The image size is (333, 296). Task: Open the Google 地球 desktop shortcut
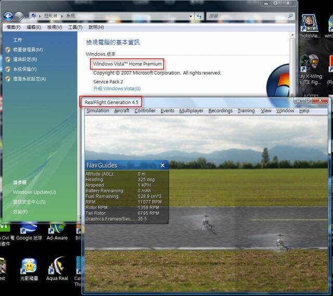29,231
